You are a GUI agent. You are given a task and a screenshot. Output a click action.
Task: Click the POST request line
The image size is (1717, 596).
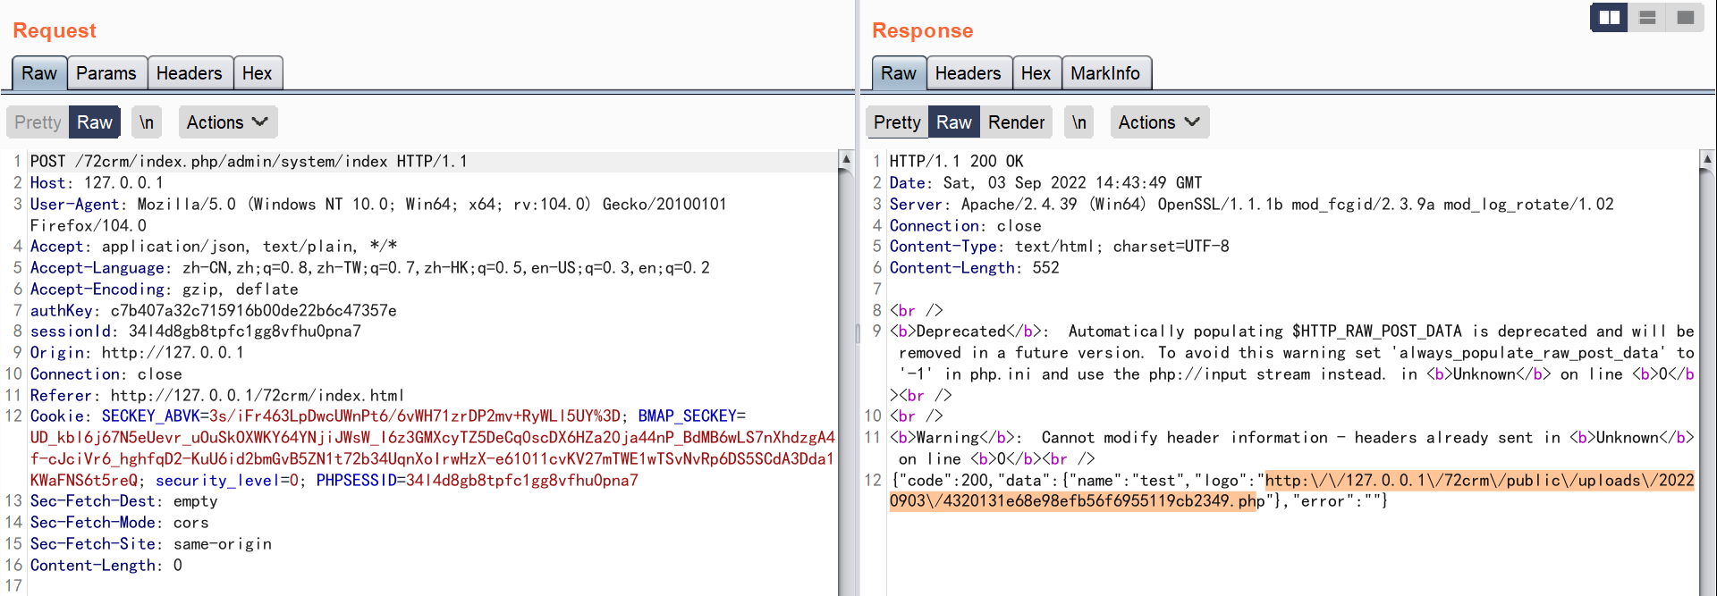[x=249, y=162]
